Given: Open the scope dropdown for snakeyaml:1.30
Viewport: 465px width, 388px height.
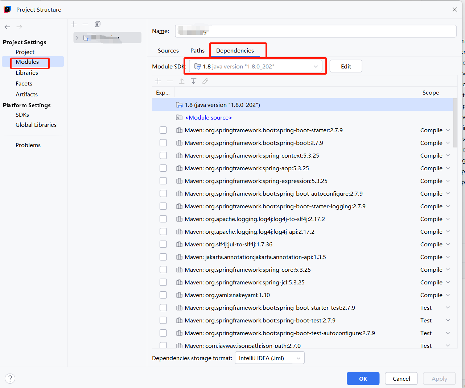Looking at the screenshot, I should click(435, 295).
